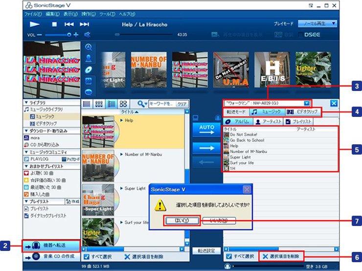Click the Stop playback button
362x271 pixels.
pyautogui.click(x=55, y=24)
